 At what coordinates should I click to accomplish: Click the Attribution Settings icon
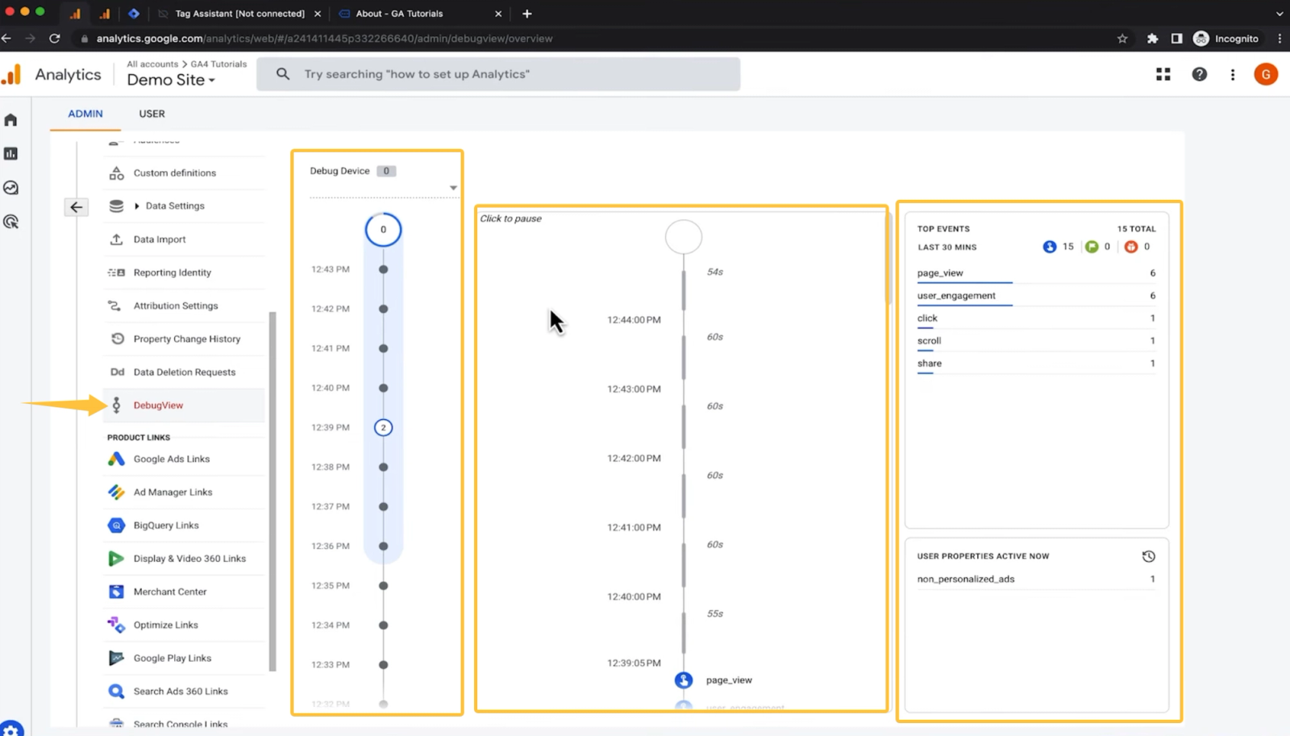(x=114, y=306)
